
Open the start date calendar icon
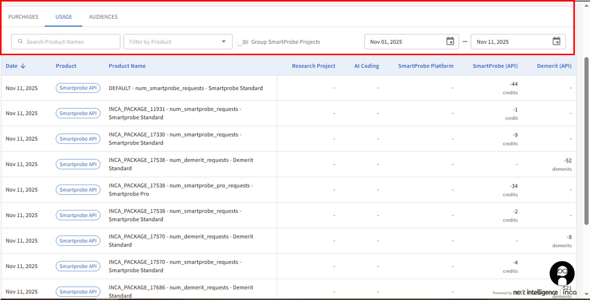click(450, 41)
